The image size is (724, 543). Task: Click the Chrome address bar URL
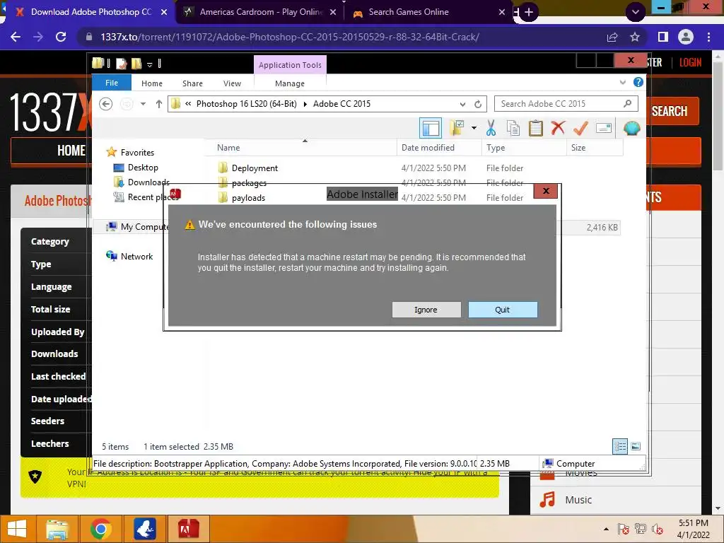pos(289,37)
